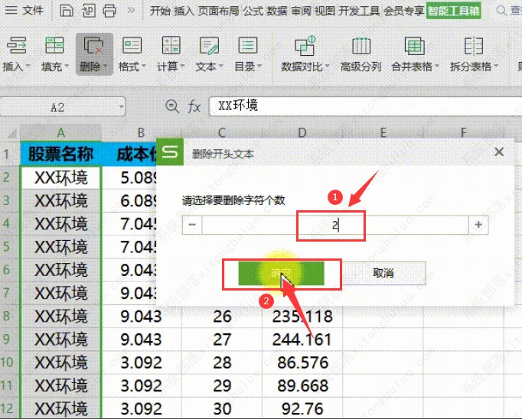
Task: Click the 股票名称 header cell
Action: [x=61, y=154]
